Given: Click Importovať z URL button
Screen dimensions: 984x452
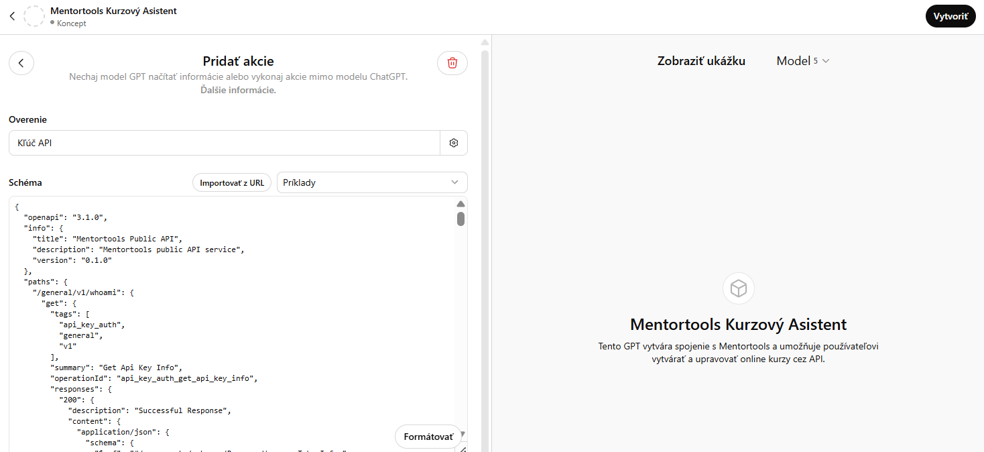Looking at the screenshot, I should pyautogui.click(x=232, y=182).
